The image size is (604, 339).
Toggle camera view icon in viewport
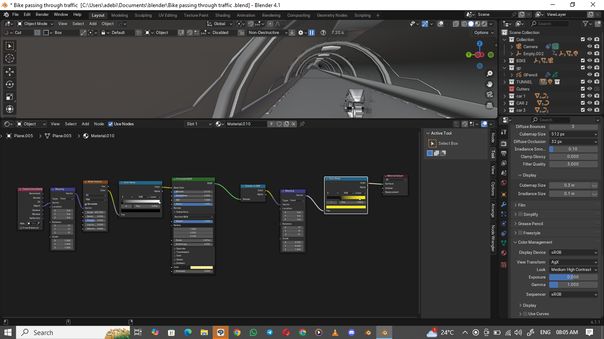[x=489, y=94]
